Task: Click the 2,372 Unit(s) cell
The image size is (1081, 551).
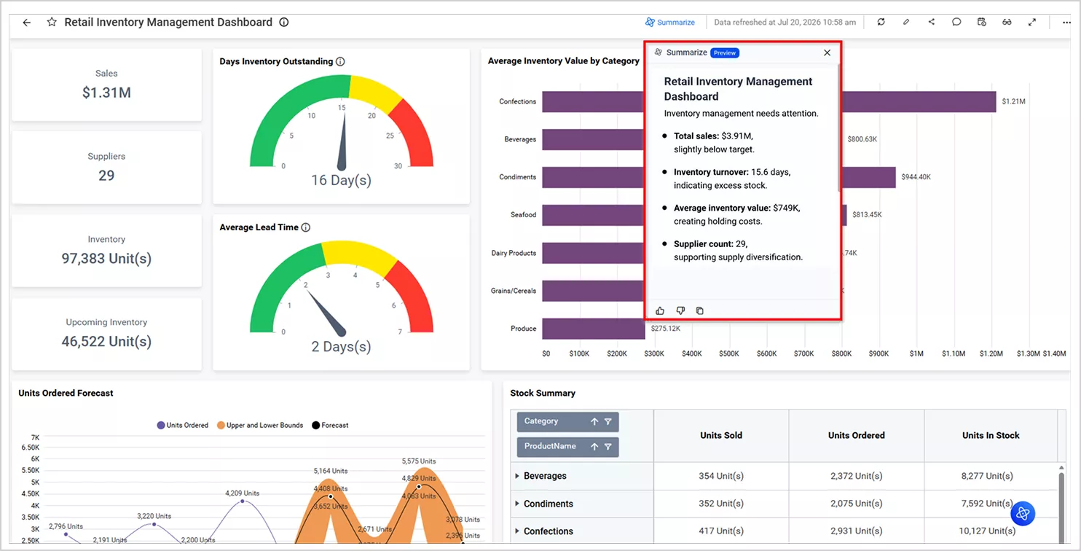Action: pos(857,476)
